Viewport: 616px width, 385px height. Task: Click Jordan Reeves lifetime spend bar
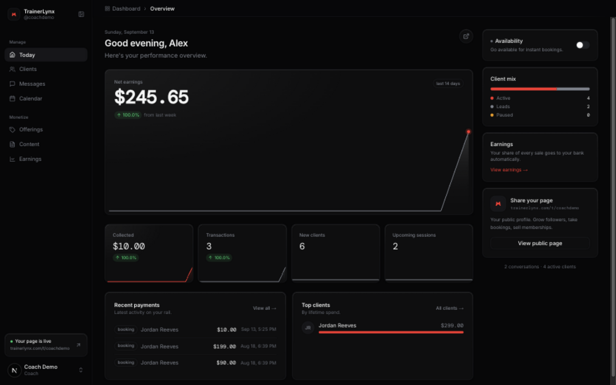391,332
